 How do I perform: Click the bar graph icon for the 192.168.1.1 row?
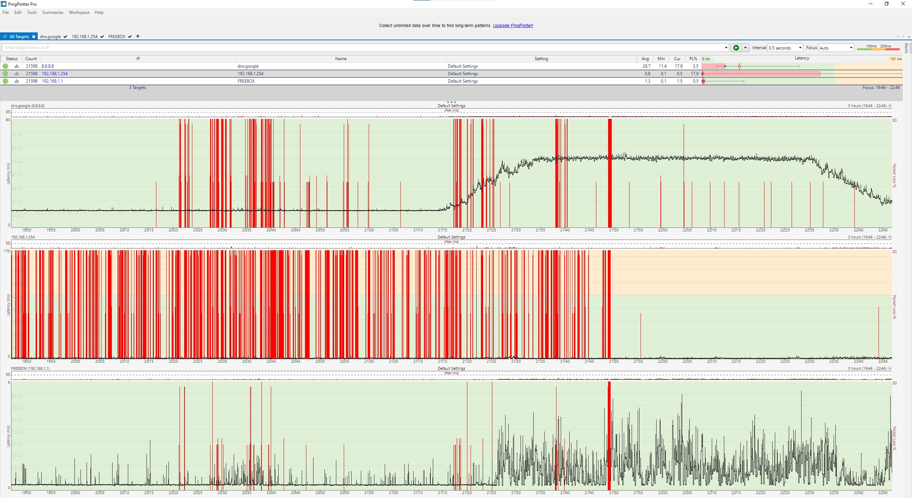16,81
